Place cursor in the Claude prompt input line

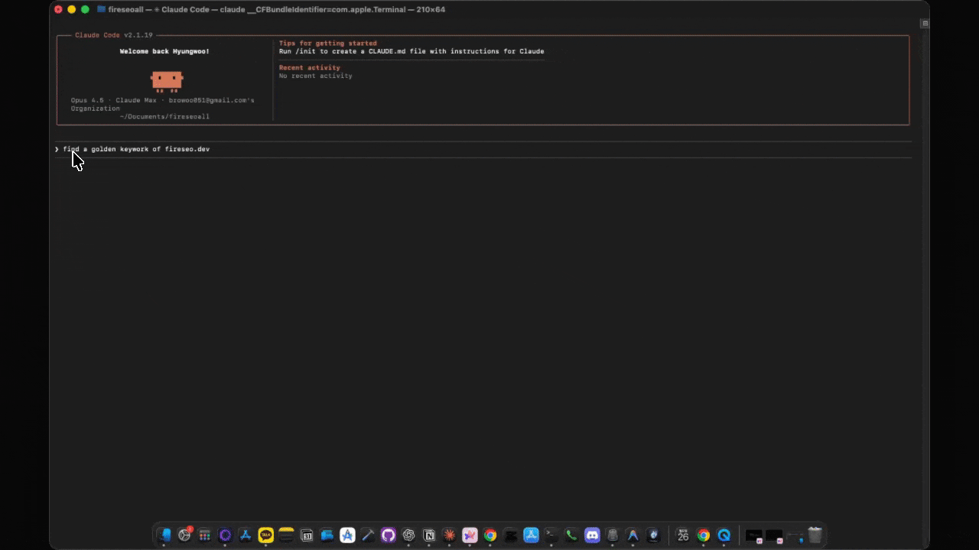483,149
